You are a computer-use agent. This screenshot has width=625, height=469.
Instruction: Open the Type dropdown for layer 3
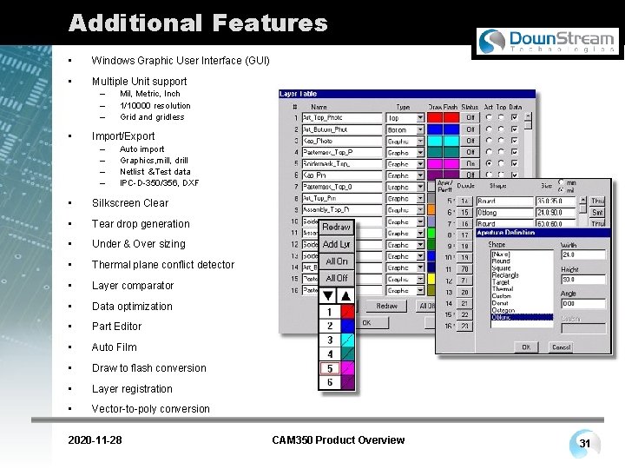pyautogui.click(x=420, y=142)
